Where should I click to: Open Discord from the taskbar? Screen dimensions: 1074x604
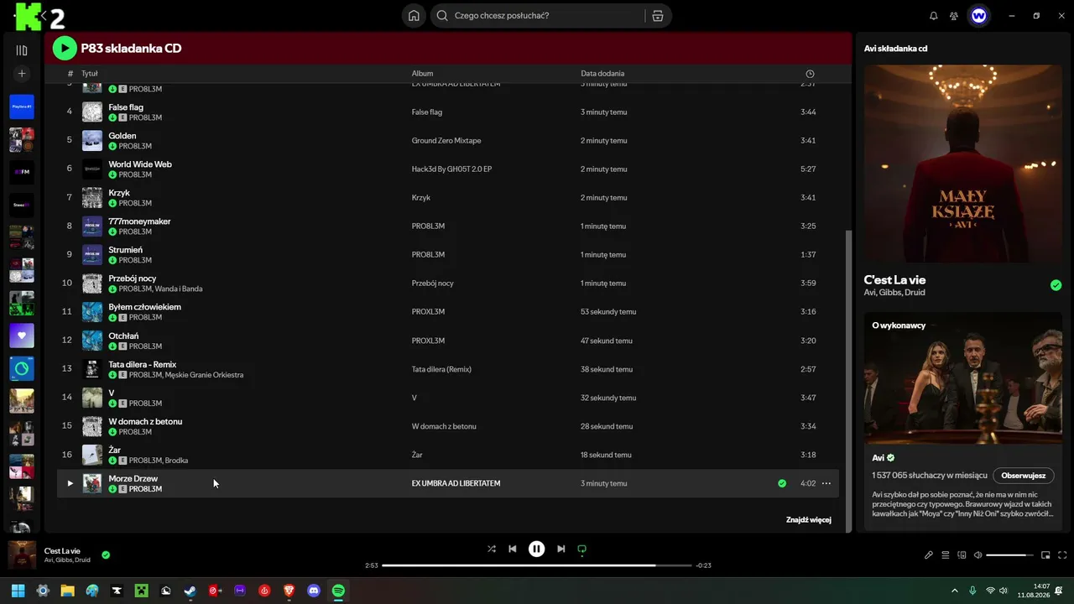coord(314,591)
